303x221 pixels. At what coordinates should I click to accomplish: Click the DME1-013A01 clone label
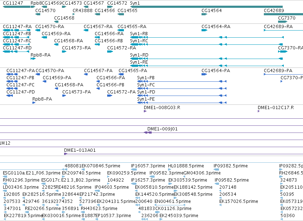coord(80,150)
